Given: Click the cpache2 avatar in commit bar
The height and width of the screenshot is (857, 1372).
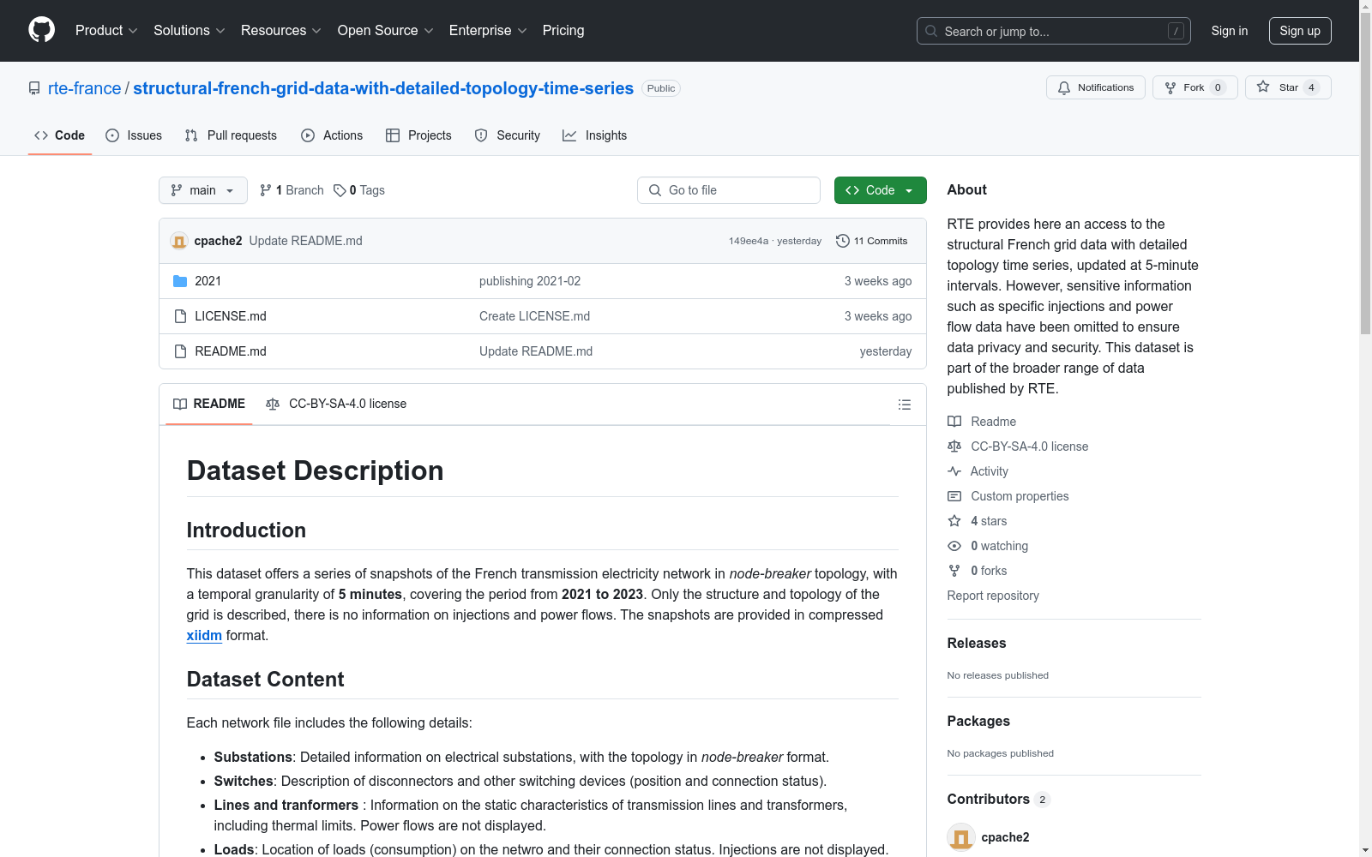Looking at the screenshot, I should click(179, 241).
